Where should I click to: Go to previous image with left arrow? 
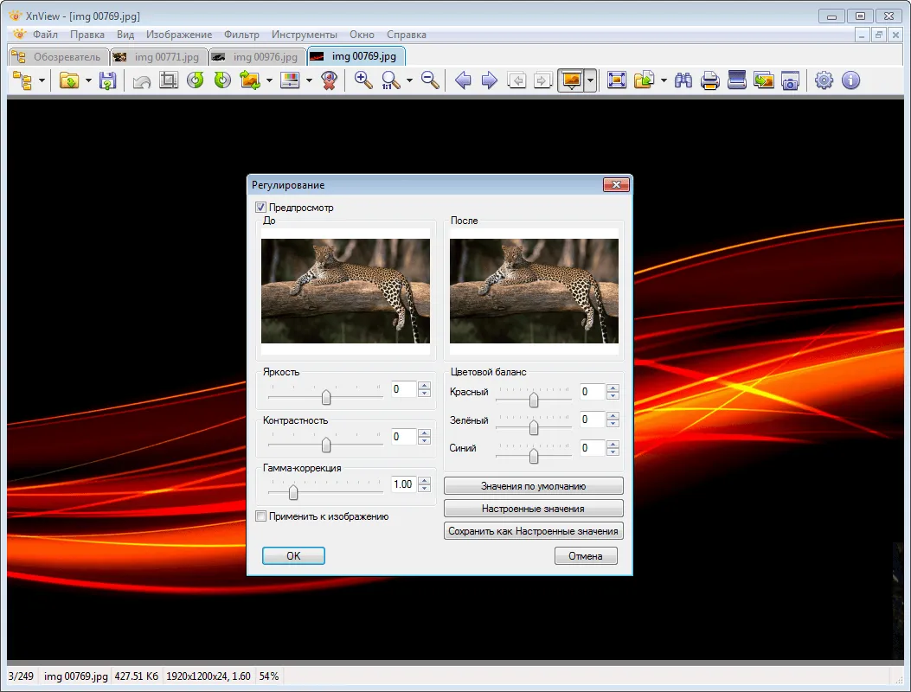[463, 80]
